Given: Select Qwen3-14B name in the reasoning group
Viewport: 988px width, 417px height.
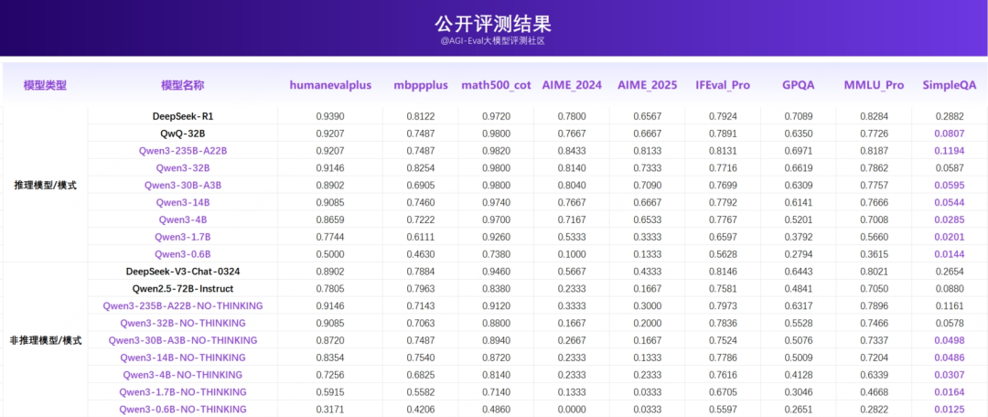Looking at the screenshot, I should pos(183,202).
